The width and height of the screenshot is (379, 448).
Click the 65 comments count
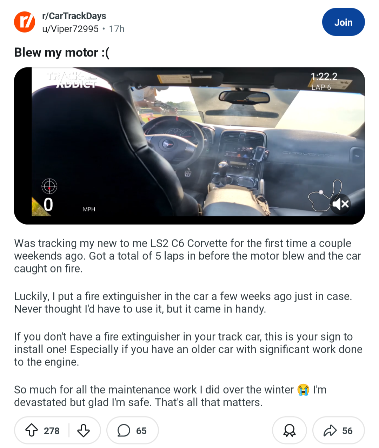coord(141,431)
